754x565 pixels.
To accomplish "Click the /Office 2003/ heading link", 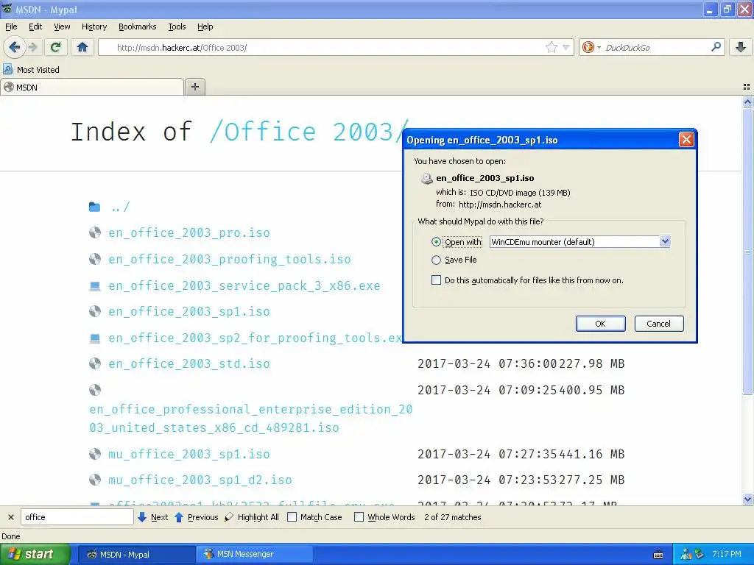I will (x=309, y=132).
